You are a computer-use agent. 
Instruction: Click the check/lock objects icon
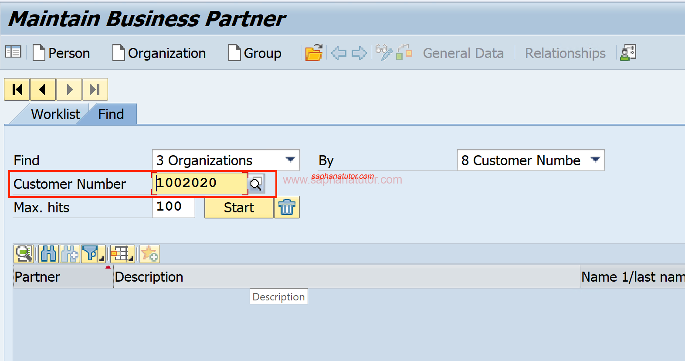[404, 52]
